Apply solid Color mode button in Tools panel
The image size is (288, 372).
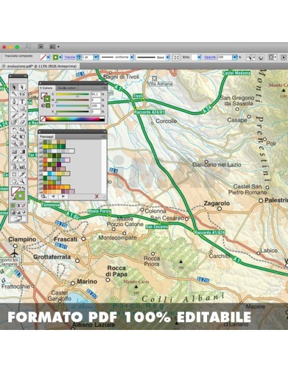(x=13, y=206)
